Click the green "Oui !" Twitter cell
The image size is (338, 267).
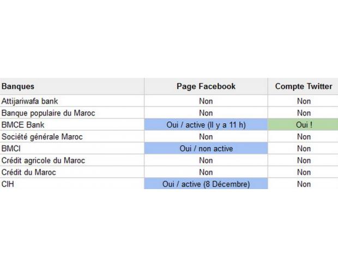coord(303,125)
